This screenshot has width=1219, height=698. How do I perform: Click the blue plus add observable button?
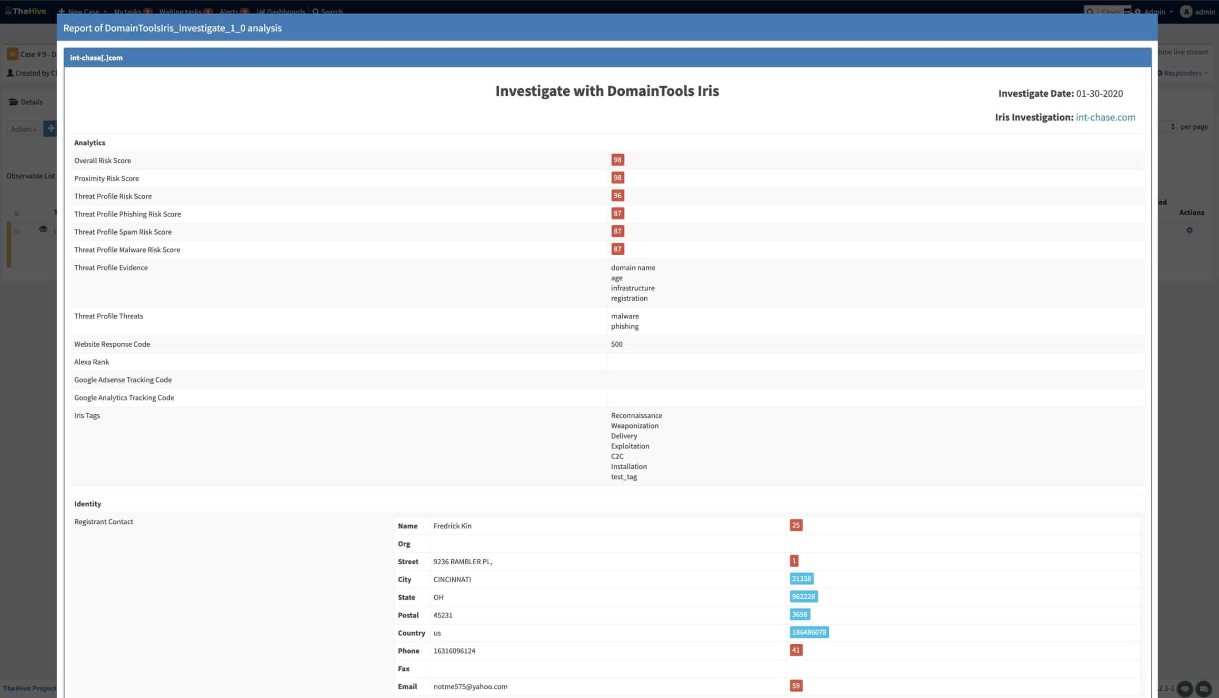click(x=50, y=129)
